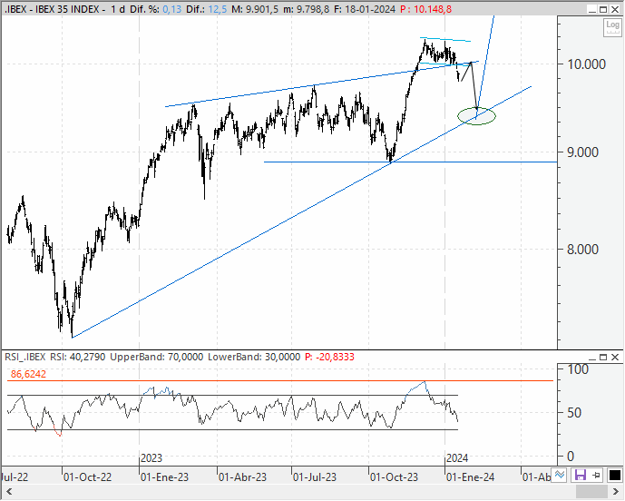
Task: Click the RSI_.IBEX indicator name
Action: [25, 357]
